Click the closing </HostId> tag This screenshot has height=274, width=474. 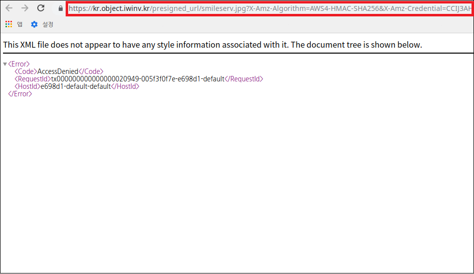click(125, 86)
